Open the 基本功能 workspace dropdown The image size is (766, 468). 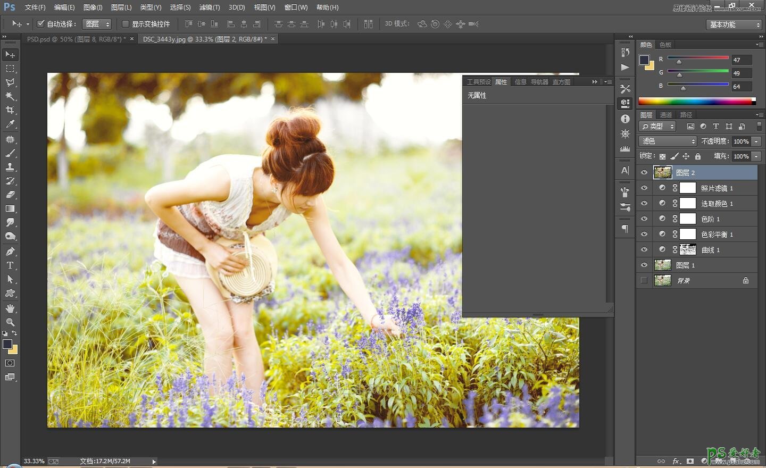click(x=735, y=24)
